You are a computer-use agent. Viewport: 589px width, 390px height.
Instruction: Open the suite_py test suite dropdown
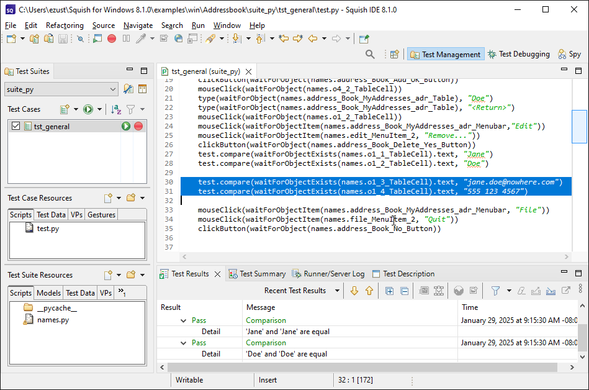(x=112, y=89)
